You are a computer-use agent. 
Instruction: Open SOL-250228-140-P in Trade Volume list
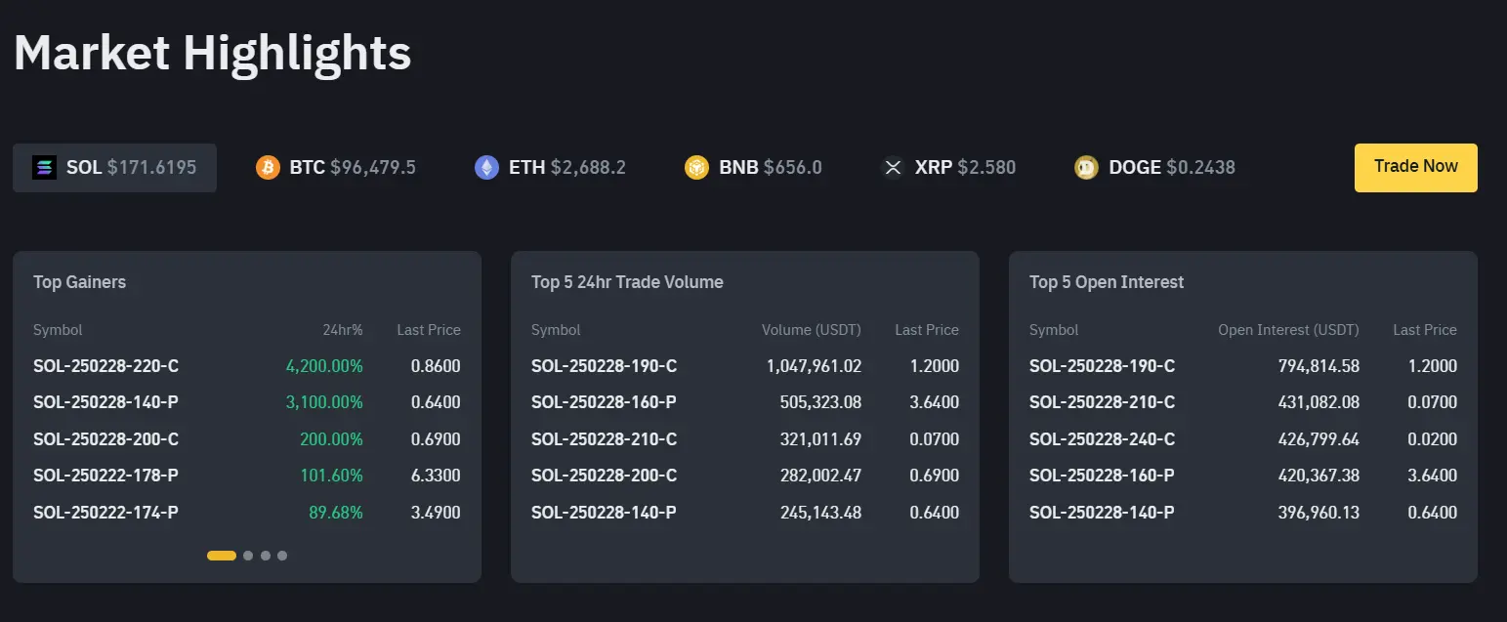point(604,513)
